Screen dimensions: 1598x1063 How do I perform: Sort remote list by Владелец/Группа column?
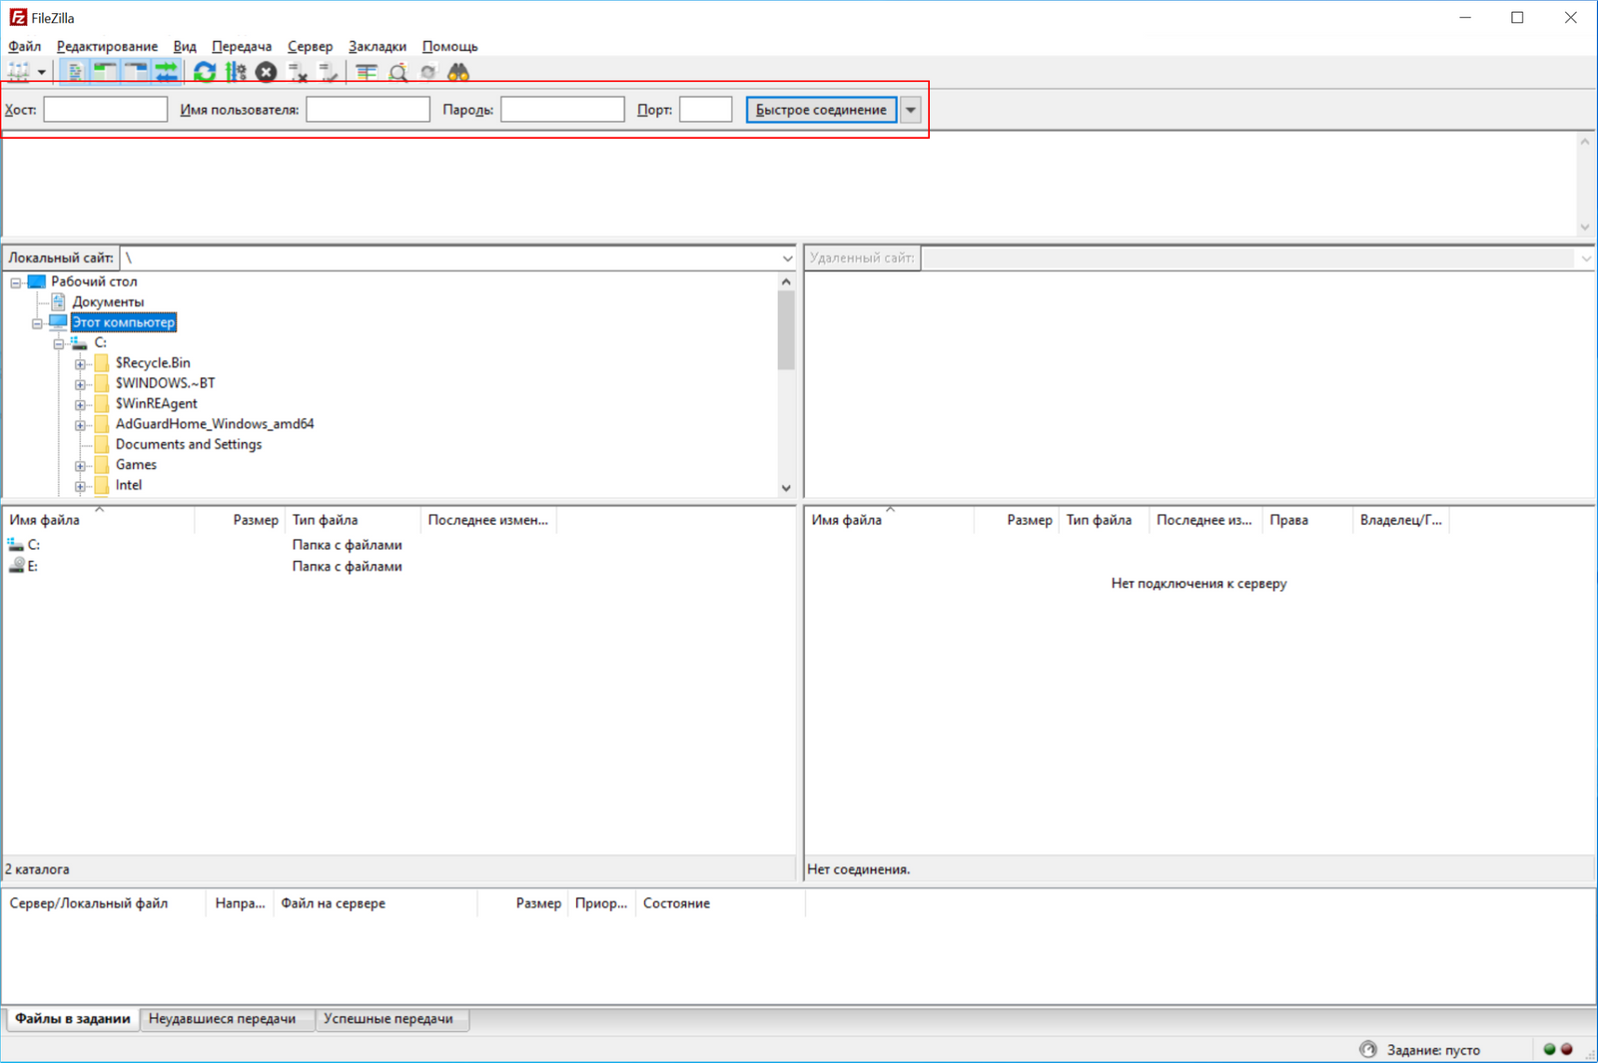coord(1400,520)
